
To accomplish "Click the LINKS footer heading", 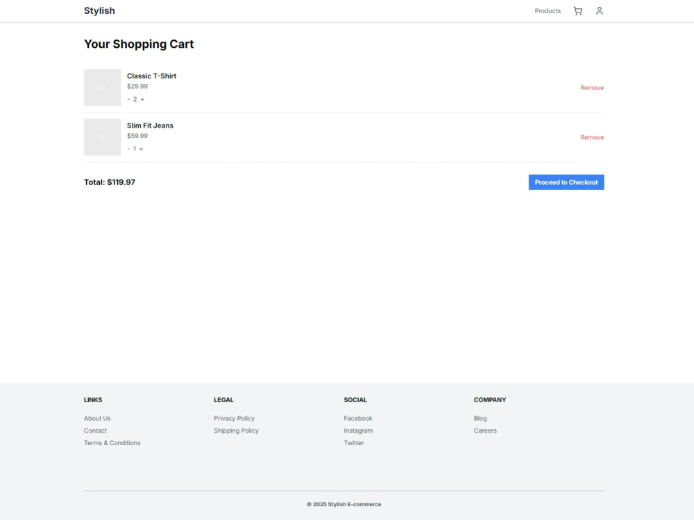I will pos(93,400).
